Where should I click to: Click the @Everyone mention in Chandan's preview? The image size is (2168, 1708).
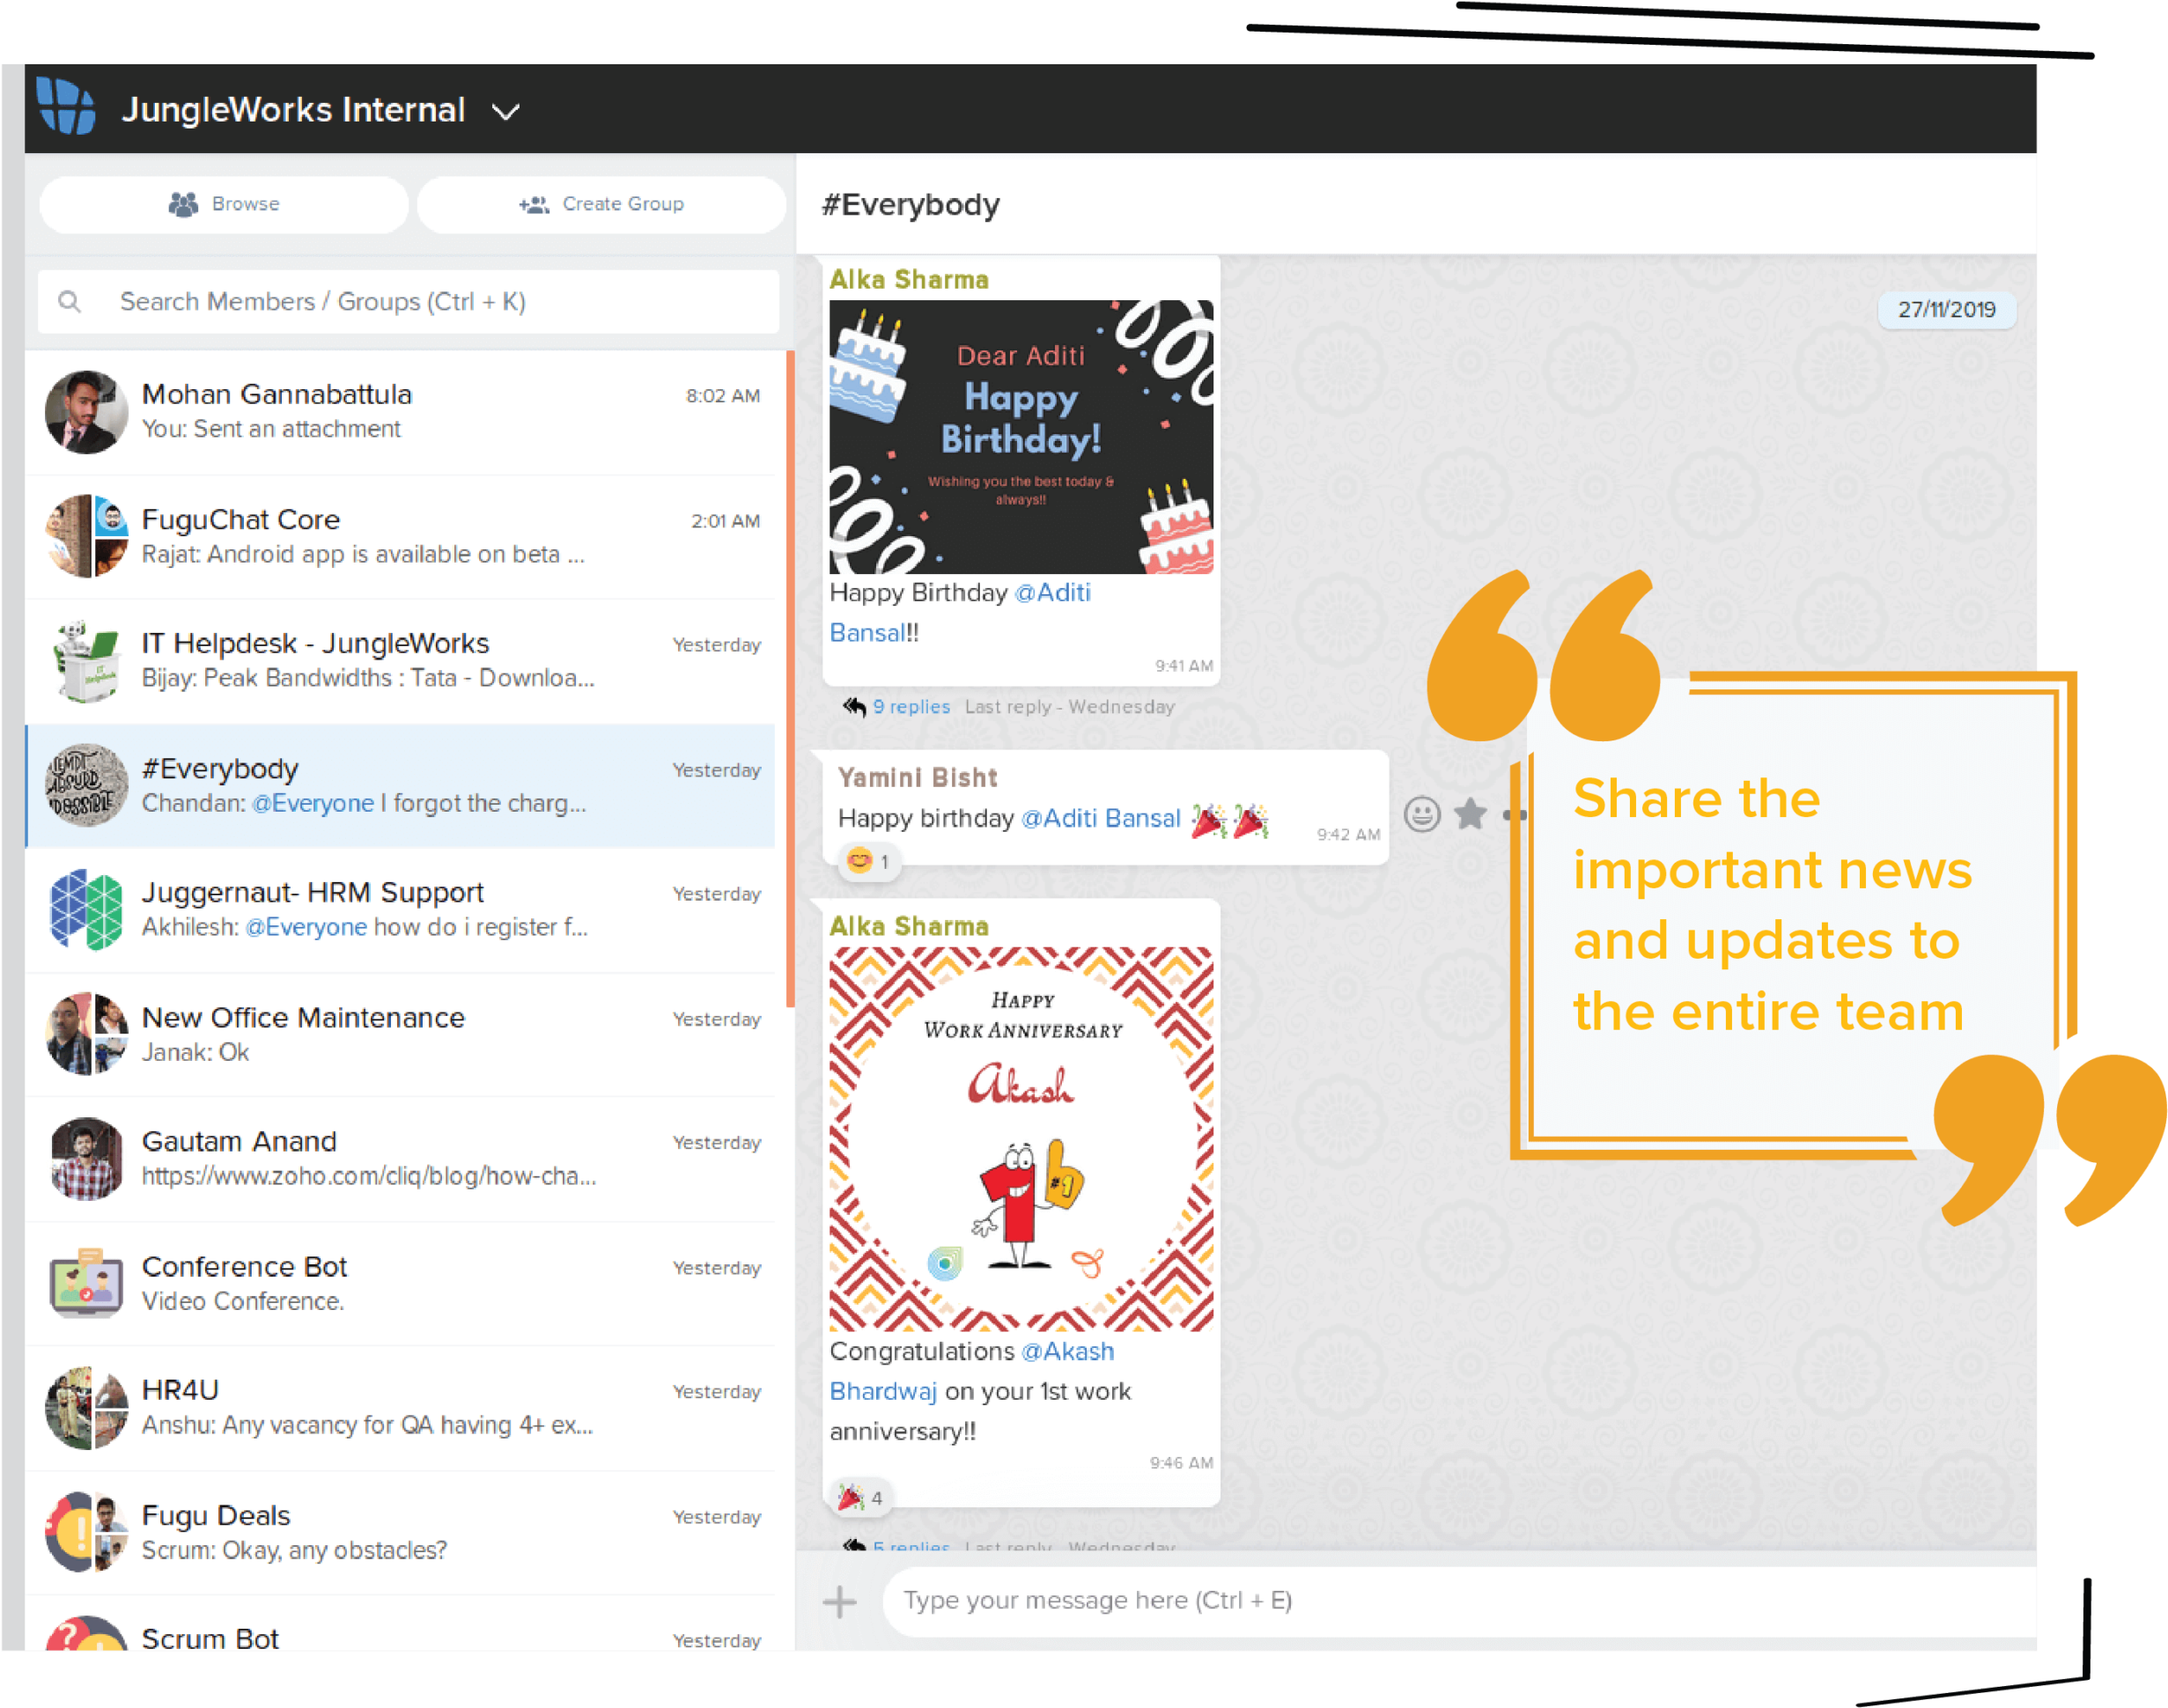coord(312,804)
